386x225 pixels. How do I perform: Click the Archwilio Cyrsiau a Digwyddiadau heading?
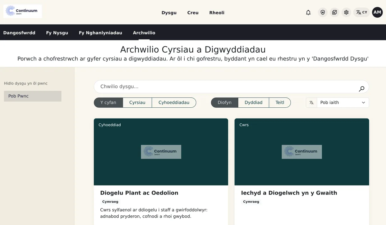(193, 50)
